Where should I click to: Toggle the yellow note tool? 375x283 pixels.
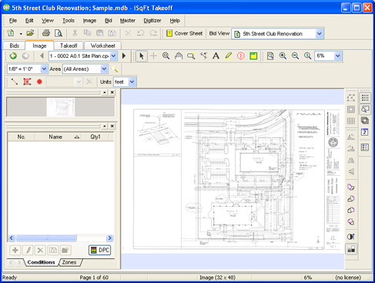(x=253, y=56)
